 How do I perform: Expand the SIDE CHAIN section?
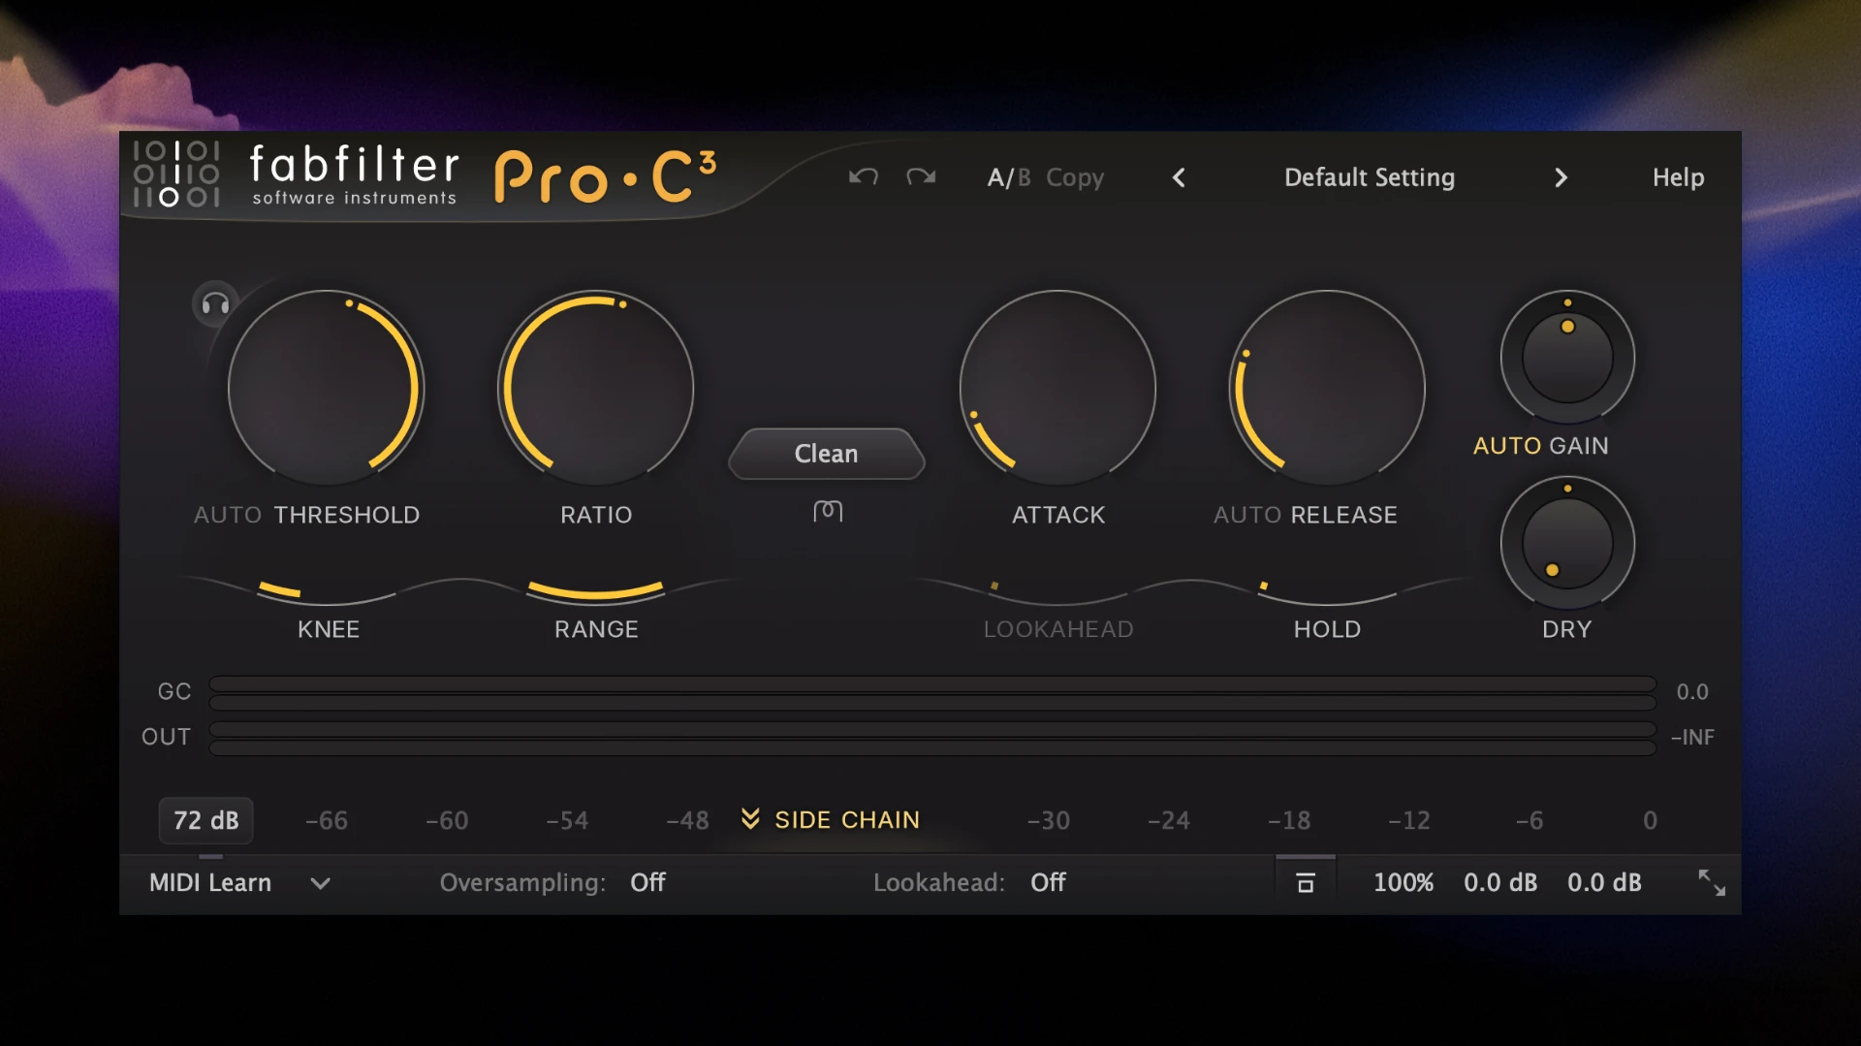830,820
